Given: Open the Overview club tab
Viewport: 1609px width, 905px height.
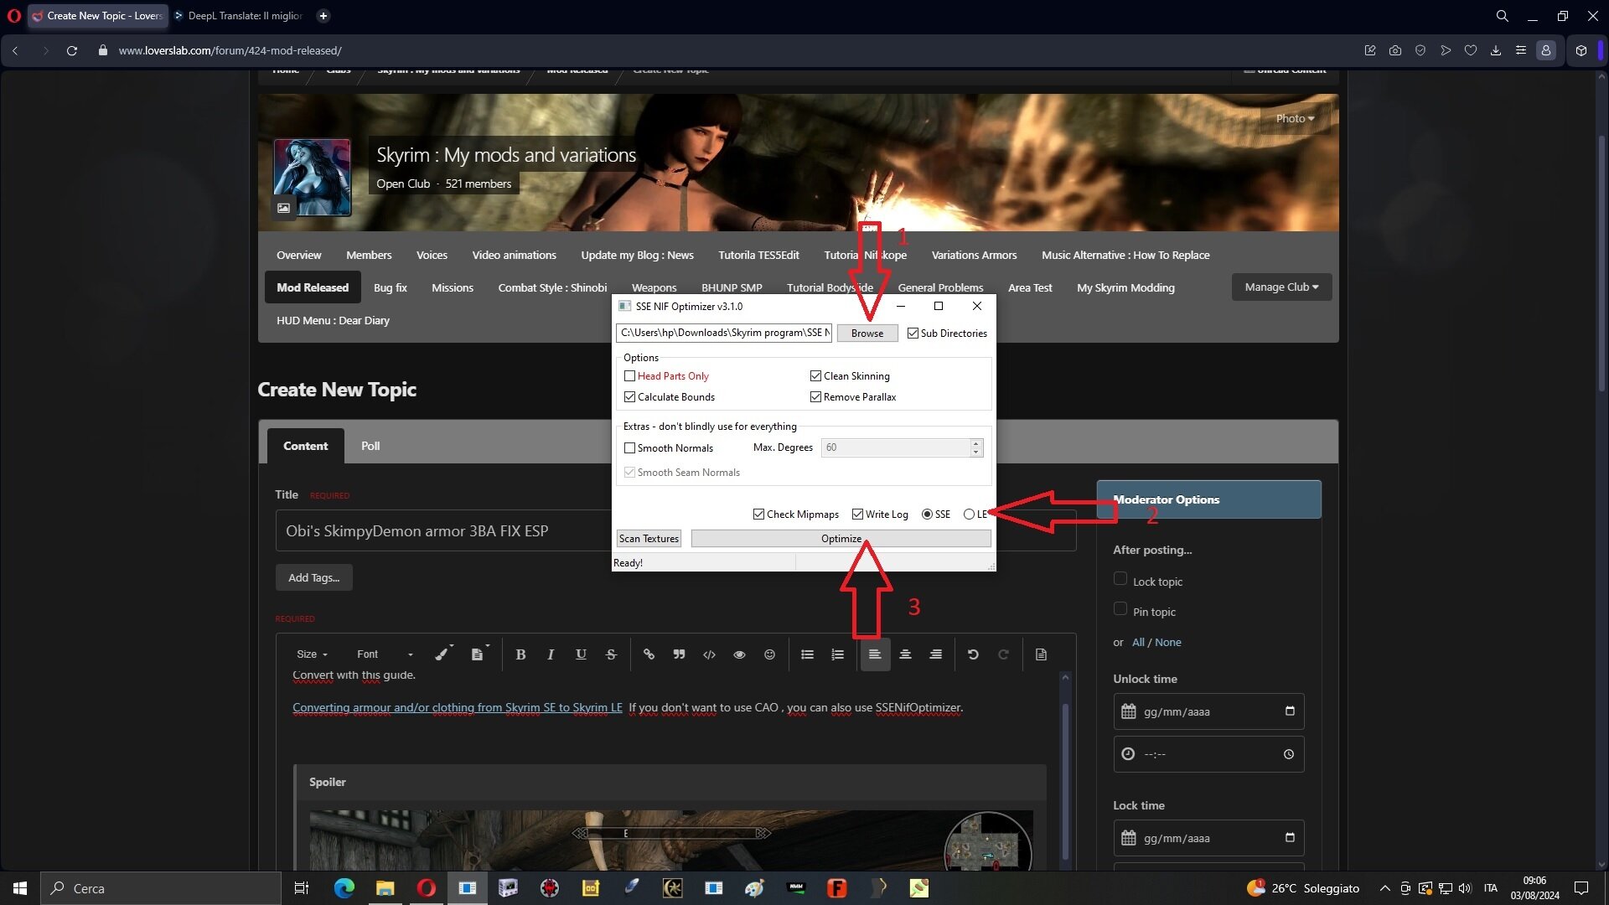Looking at the screenshot, I should coord(299,256).
